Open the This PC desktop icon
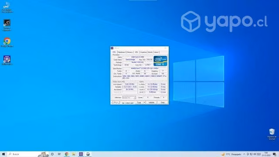The width and height of the screenshot is (279, 157). [7, 7]
